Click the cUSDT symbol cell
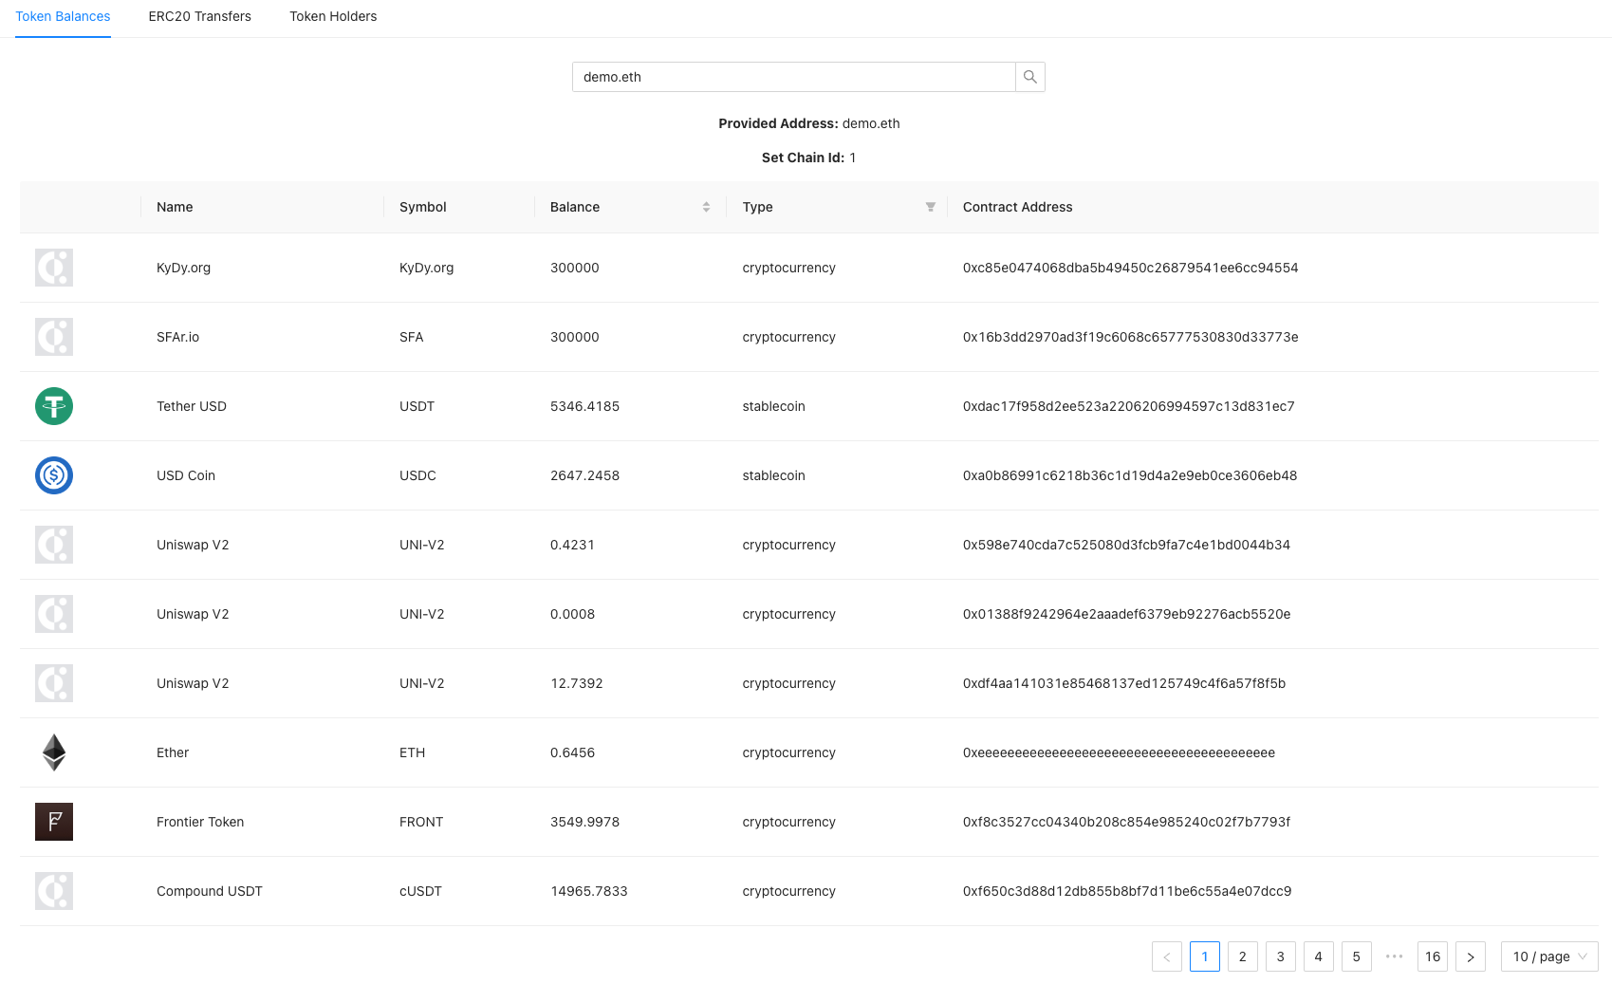1612x984 pixels. point(421,891)
